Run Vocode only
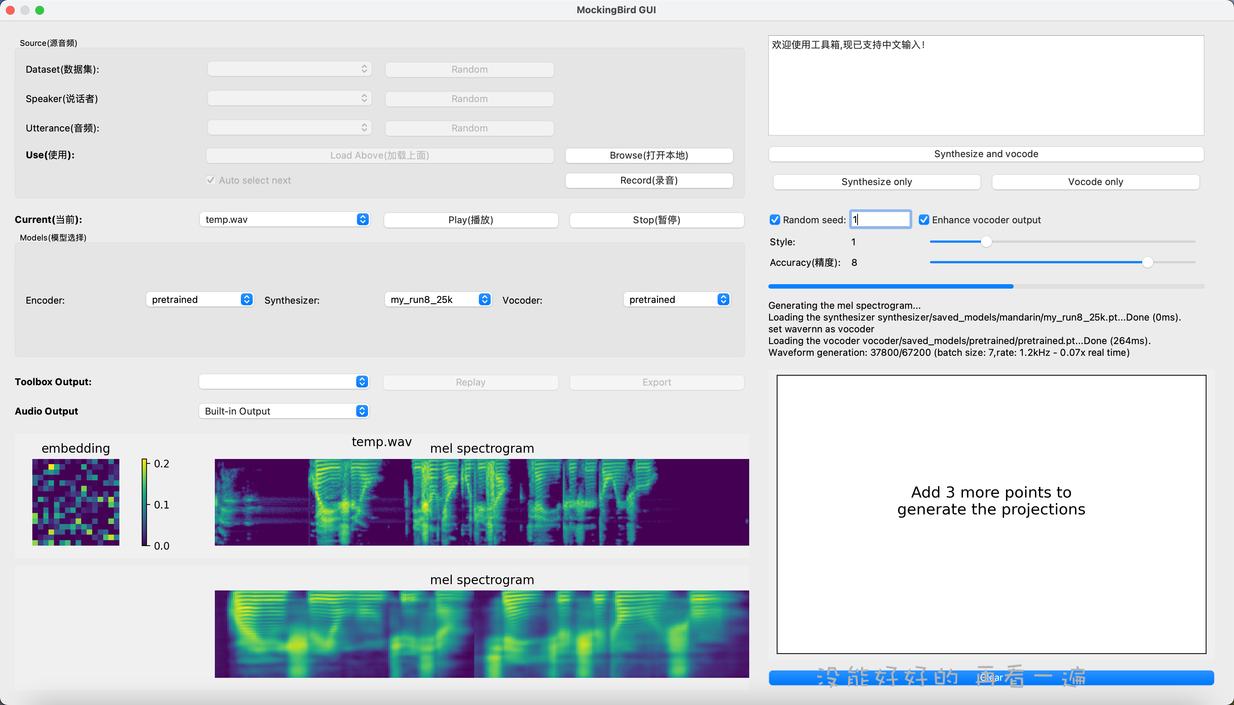This screenshot has width=1234, height=705. coord(1096,182)
